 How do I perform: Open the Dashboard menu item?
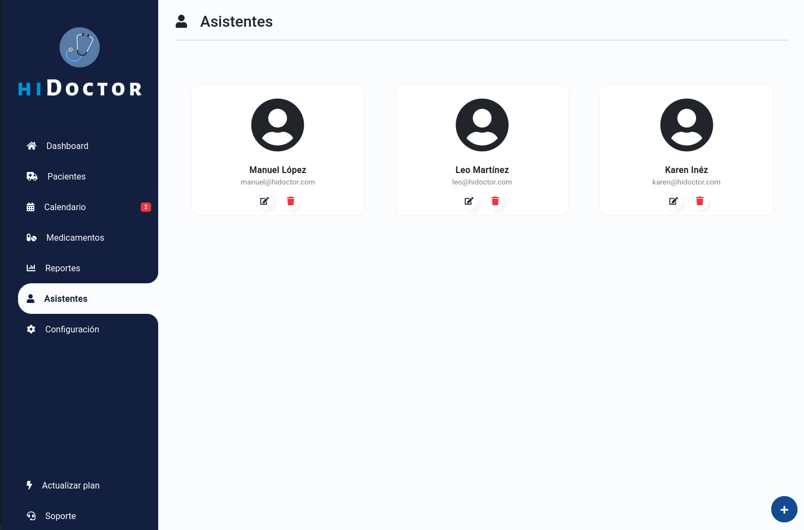[x=67, y=146]
